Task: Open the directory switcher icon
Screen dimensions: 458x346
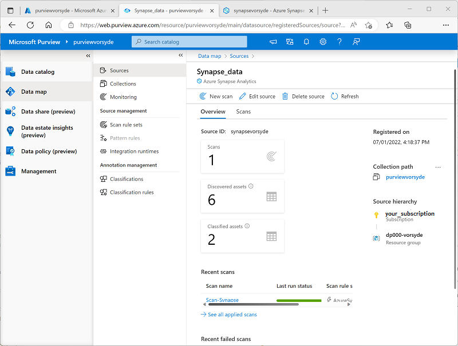Action: [290, 42]
